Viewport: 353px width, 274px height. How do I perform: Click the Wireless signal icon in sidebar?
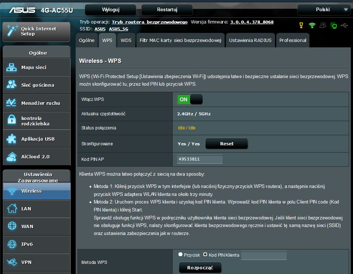coord(12,191)
